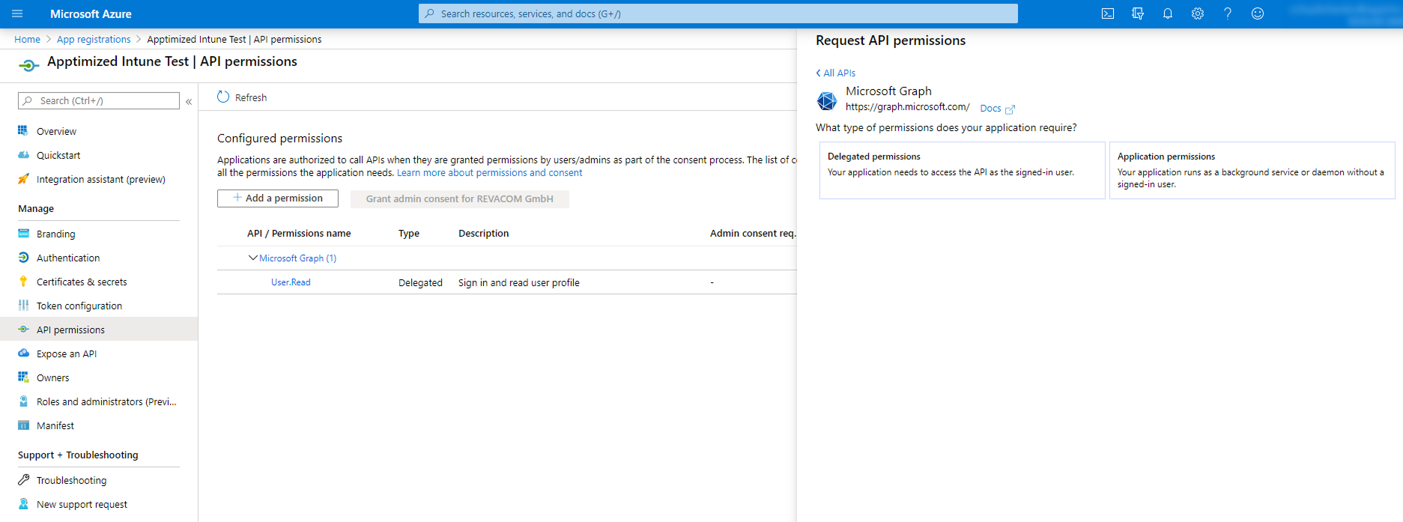Click the 'Sign in and read user profile' description
The height and width of the screenshot is (522, 1403).
tap(519, 282)
